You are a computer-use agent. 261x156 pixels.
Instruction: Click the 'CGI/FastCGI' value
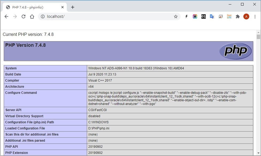[98, 110]
